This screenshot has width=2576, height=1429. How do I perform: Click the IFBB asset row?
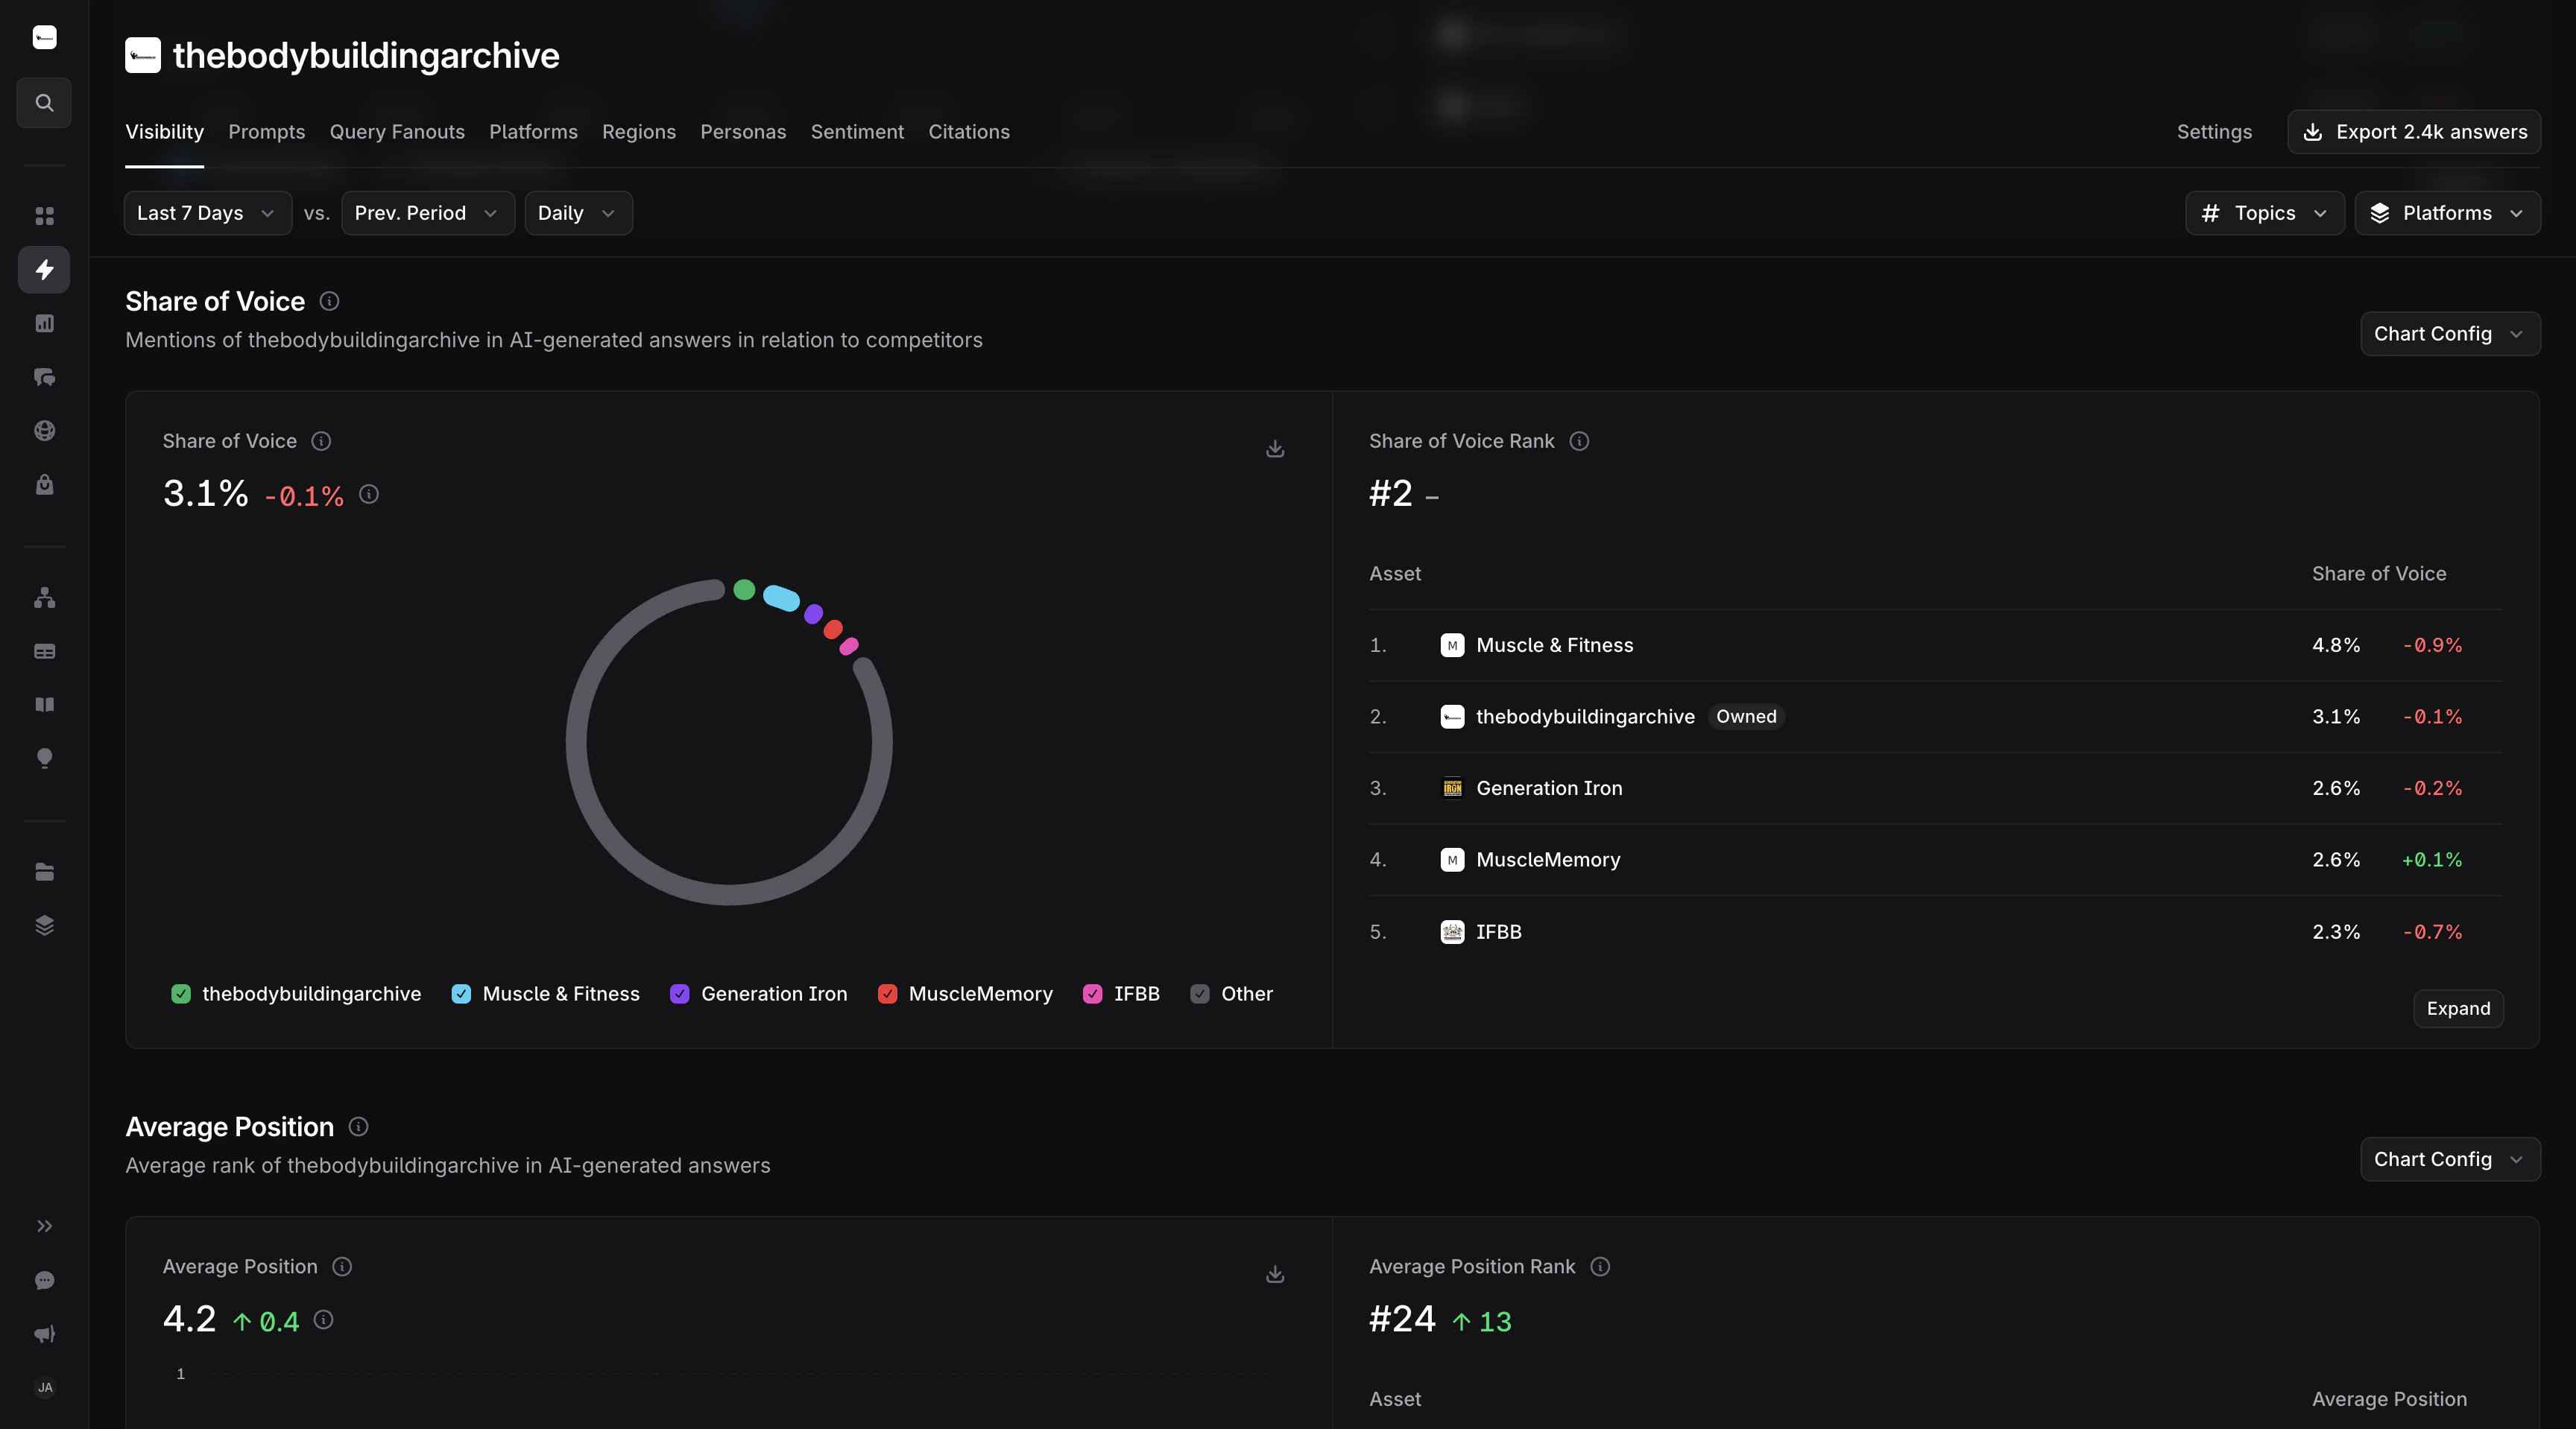pos(1935,932)
